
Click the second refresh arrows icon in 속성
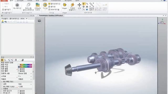click(x=12, y=60)
